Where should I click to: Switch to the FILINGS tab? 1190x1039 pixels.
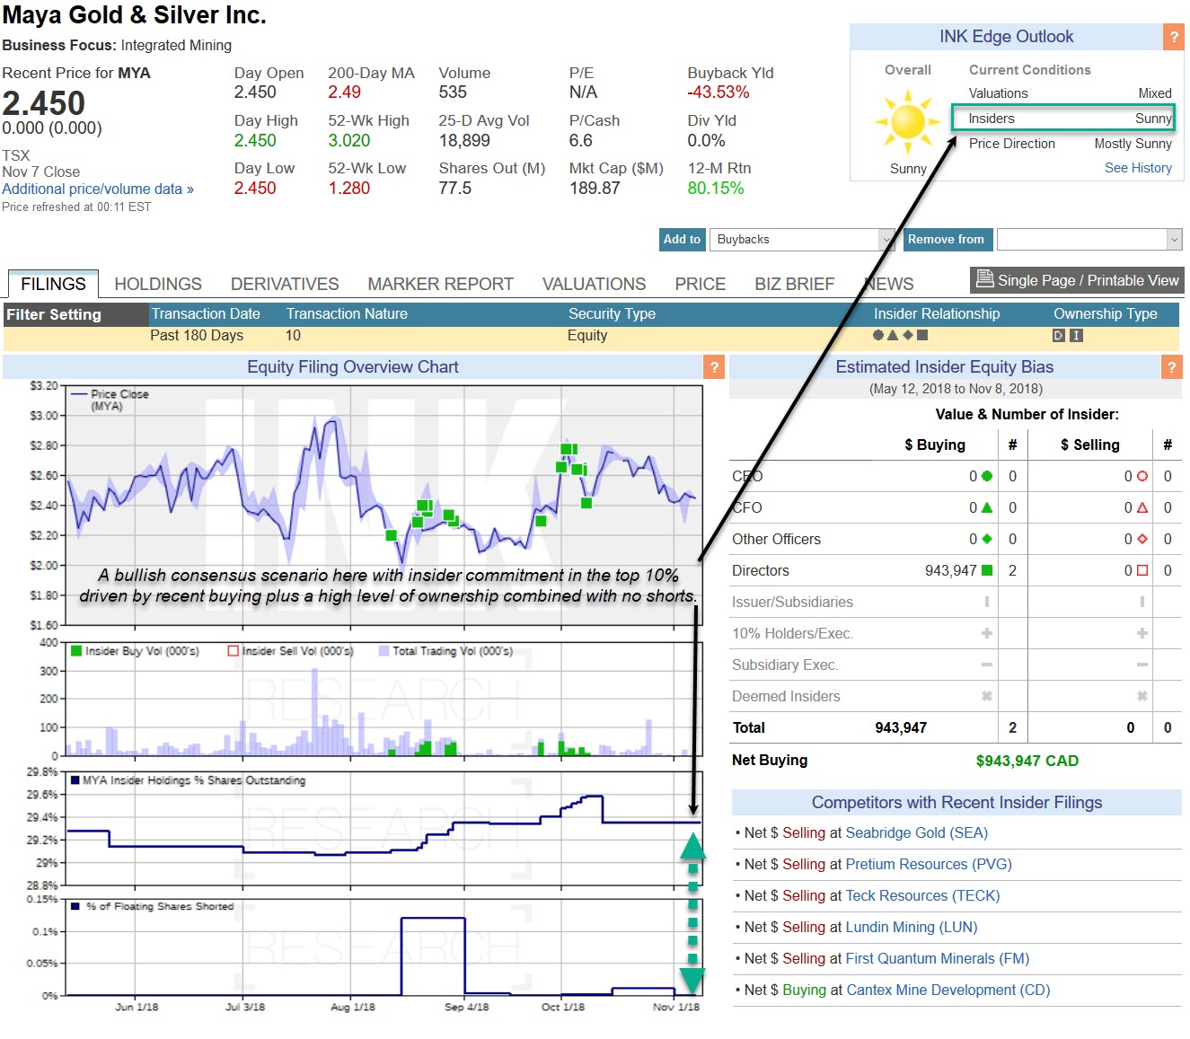pos(53,284)
